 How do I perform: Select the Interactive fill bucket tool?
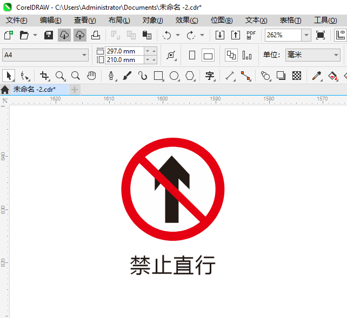(x=332, y=76)
